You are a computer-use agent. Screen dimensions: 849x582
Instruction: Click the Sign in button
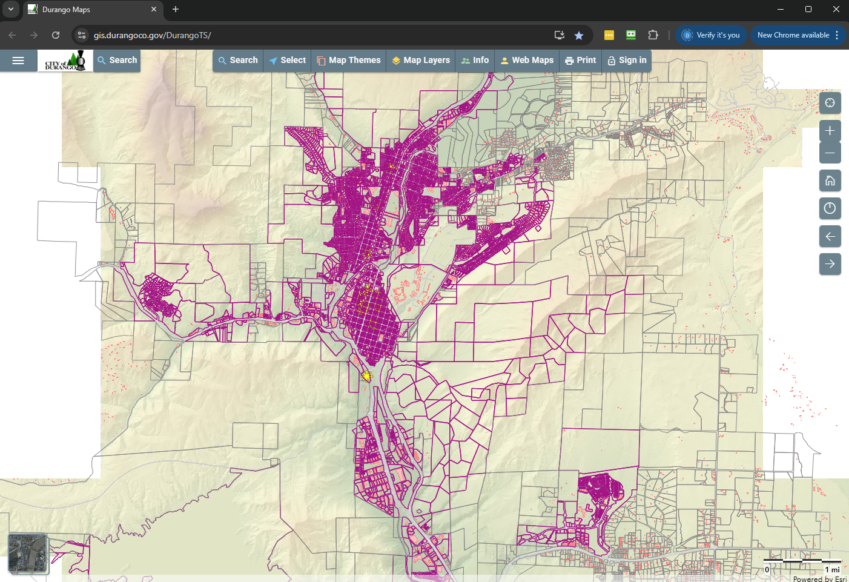[x=627, y=61]
